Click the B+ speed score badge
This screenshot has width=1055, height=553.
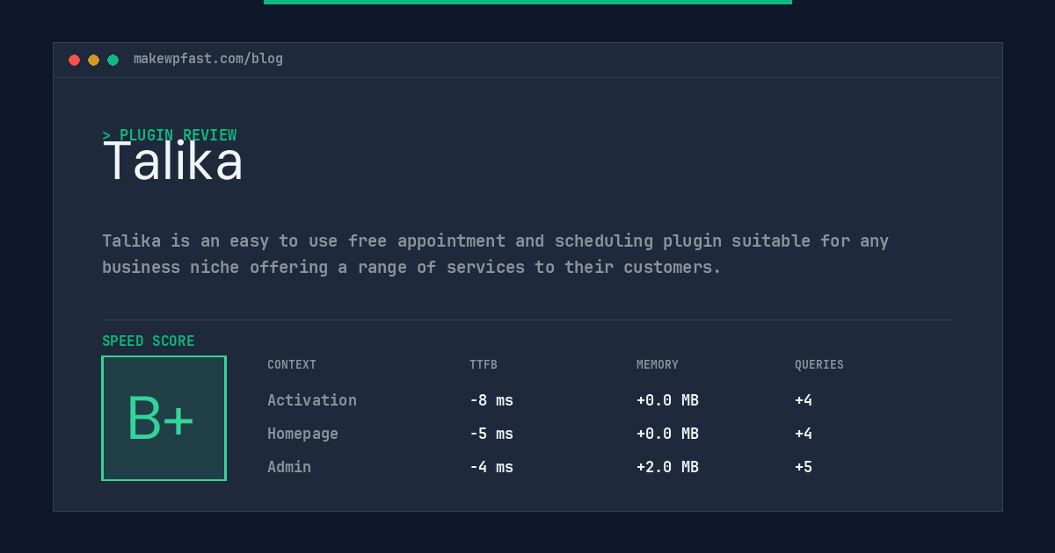tap(164, 418)
